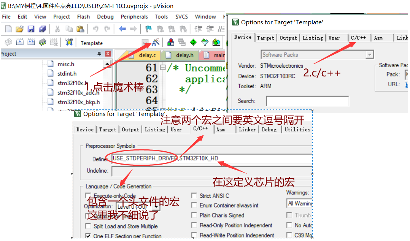This screenshot has width=410, height=241.
Task: Select stm32f10x_bkp.h in the project tree
Action: 78,102
